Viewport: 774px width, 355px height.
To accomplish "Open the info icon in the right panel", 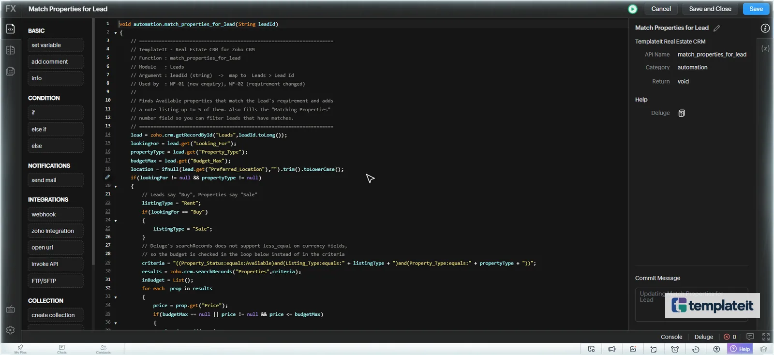I will pos(765,28).
